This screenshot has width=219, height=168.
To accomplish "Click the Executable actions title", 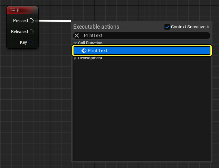I will click(x=96, y=27).
